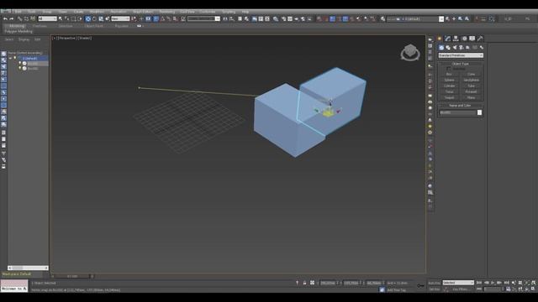Click the Pyramid primitive button

point(471,91)
